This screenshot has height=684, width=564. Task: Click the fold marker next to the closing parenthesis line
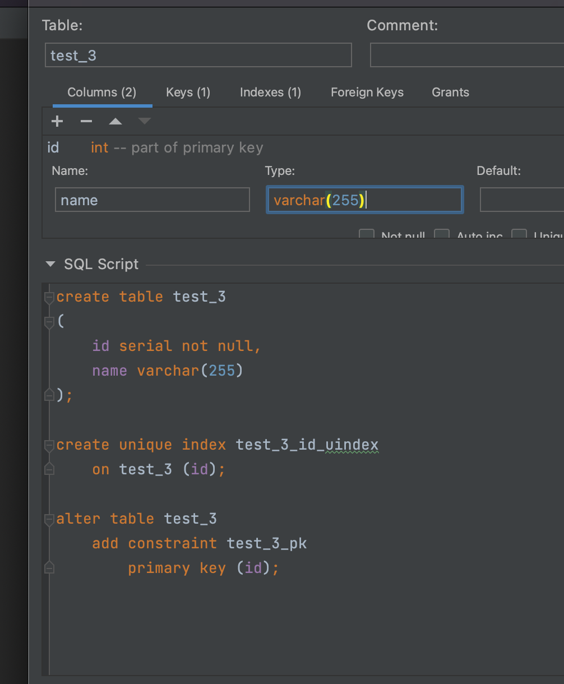49,395
